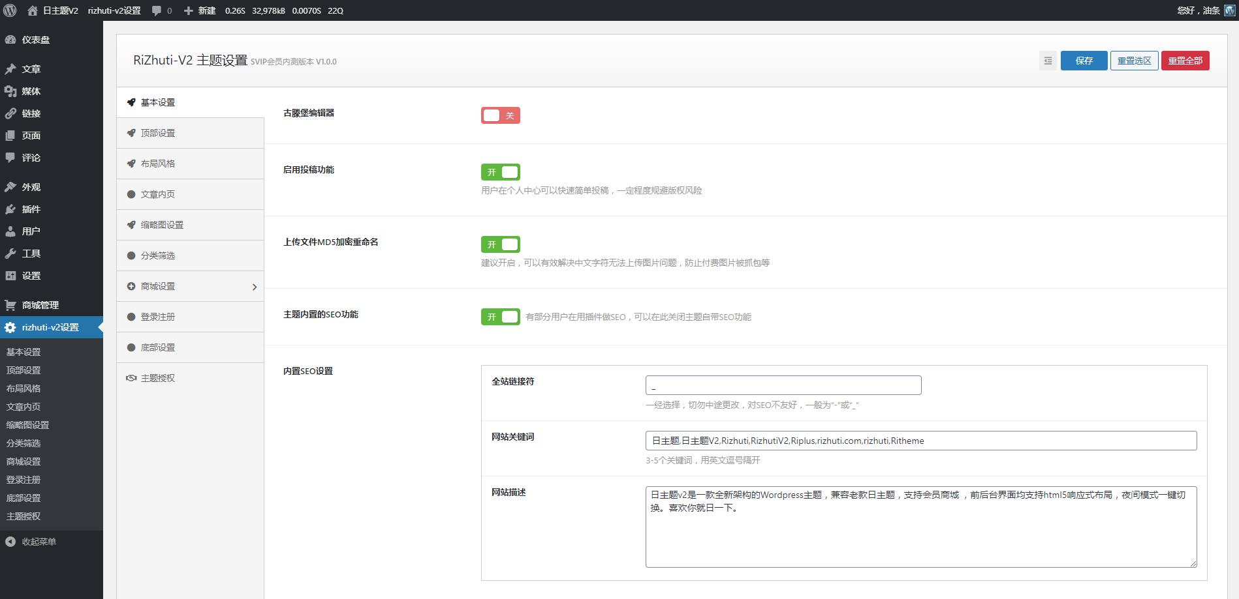Click the rizhuti-v2设置 gear icon

click(x=10, y=327)
